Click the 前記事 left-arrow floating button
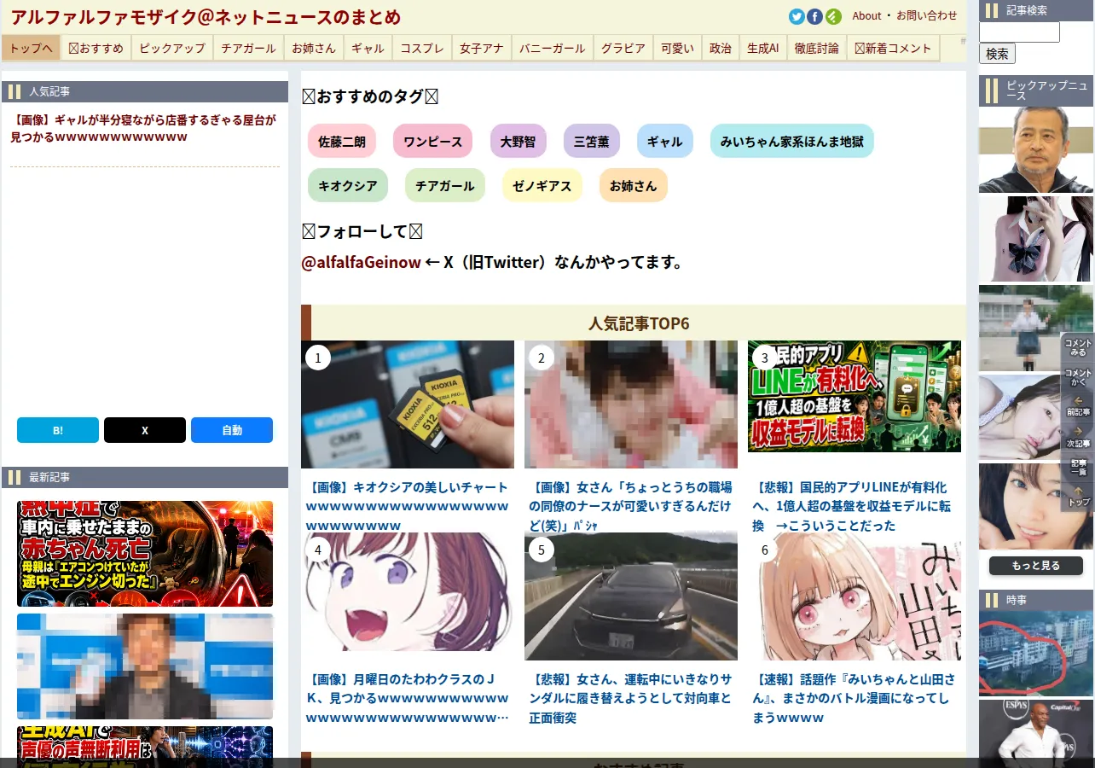 (1078, 405)
